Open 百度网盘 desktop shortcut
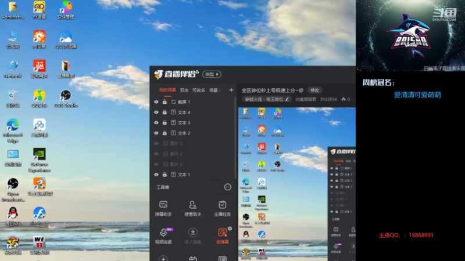 tap(39, 128)
